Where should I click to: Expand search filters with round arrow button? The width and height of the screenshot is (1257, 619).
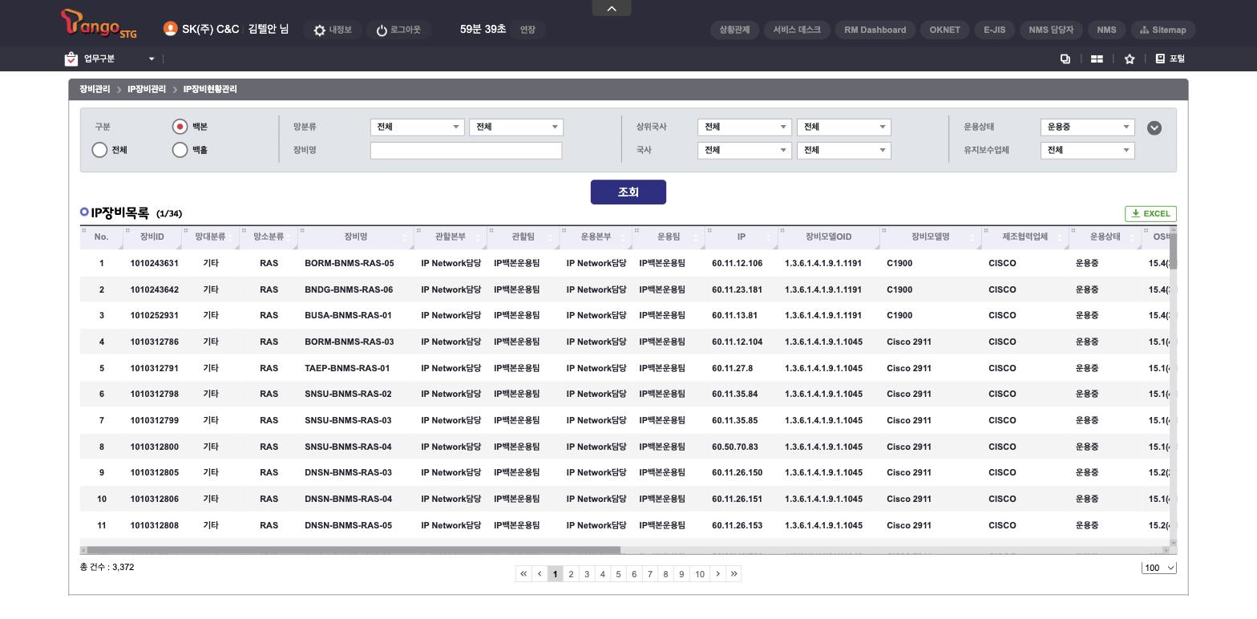point(1154,127)
